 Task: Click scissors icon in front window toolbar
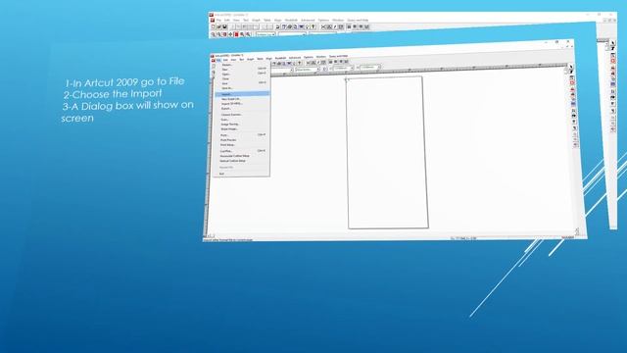tap(308, 63)
